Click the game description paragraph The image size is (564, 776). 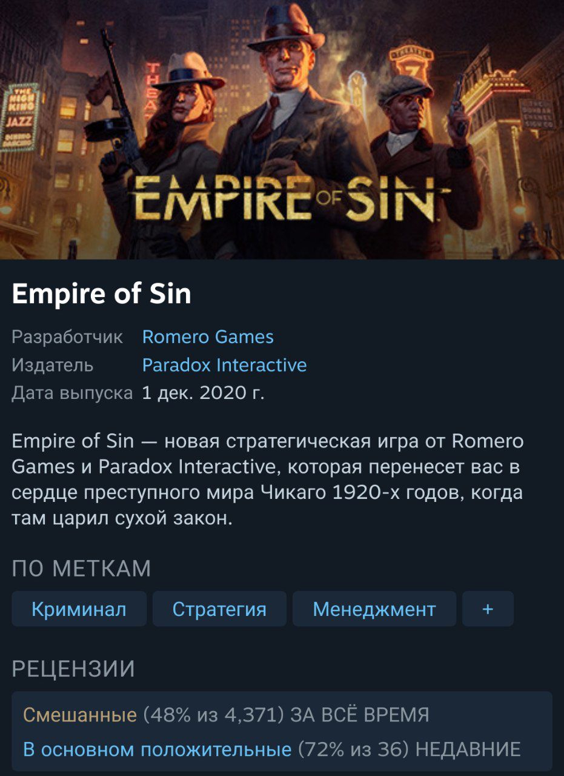268,480
